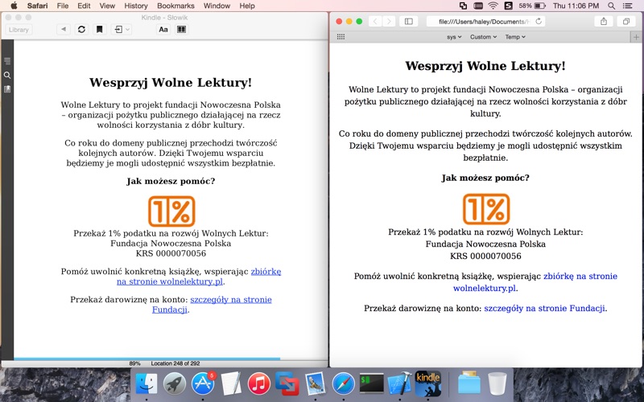644x402 pixels.
Task: Open the Bookmarks menu
Action: (175, 6)
